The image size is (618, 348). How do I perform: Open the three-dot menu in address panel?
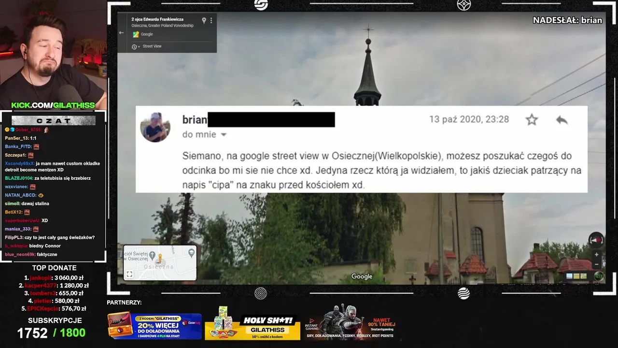pos(211,21)
